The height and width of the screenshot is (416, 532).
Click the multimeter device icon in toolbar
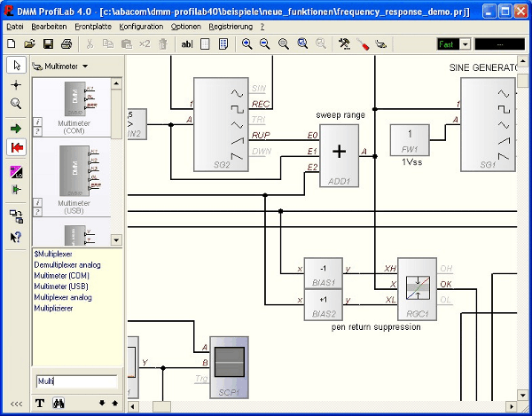pos(381,44)
